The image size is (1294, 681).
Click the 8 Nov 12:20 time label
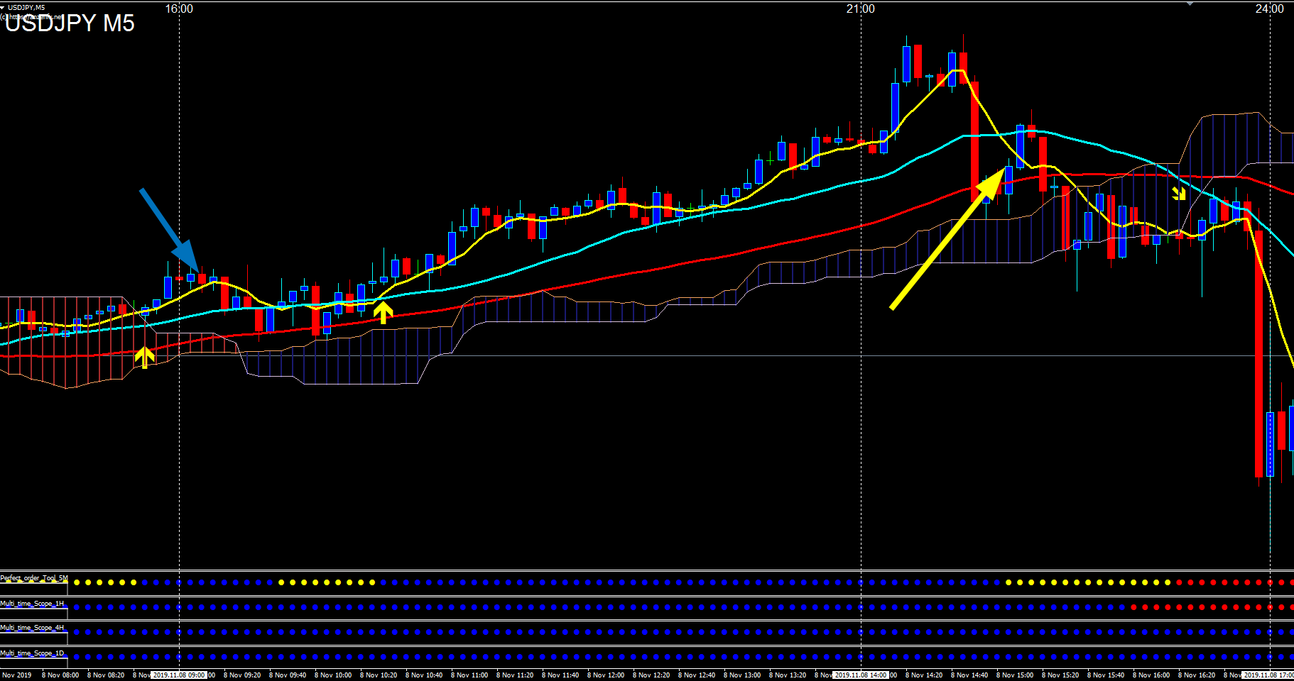tap(651, 675)
